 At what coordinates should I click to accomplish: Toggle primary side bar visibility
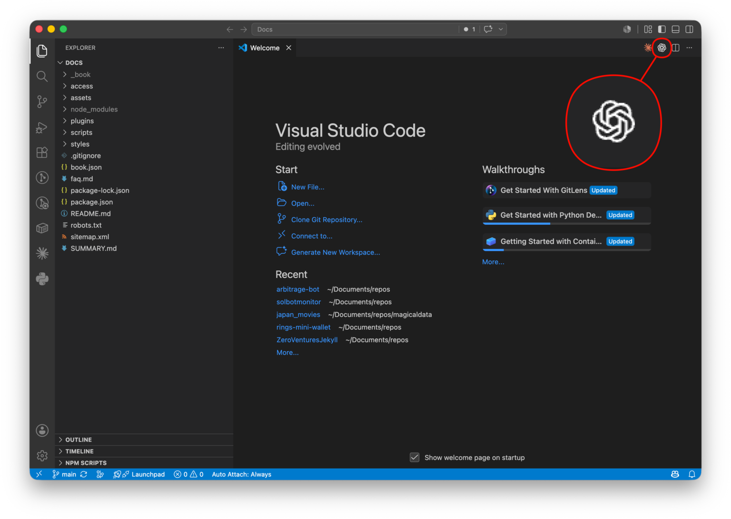pos(662,29)
